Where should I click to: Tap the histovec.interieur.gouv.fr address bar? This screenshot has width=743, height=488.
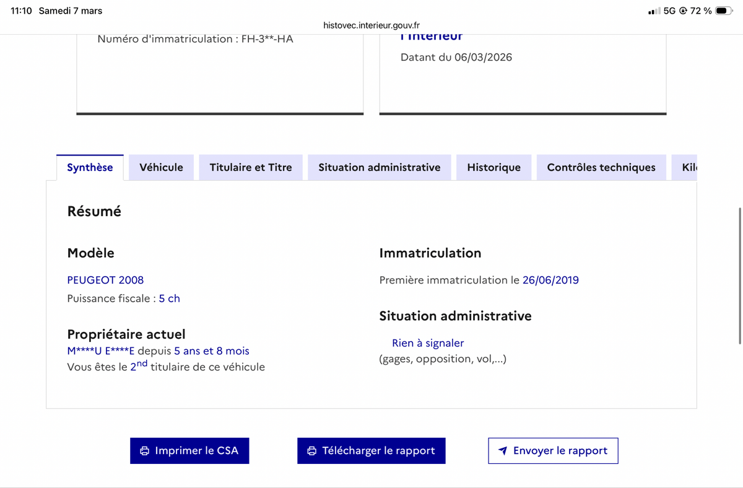point(371,25)
